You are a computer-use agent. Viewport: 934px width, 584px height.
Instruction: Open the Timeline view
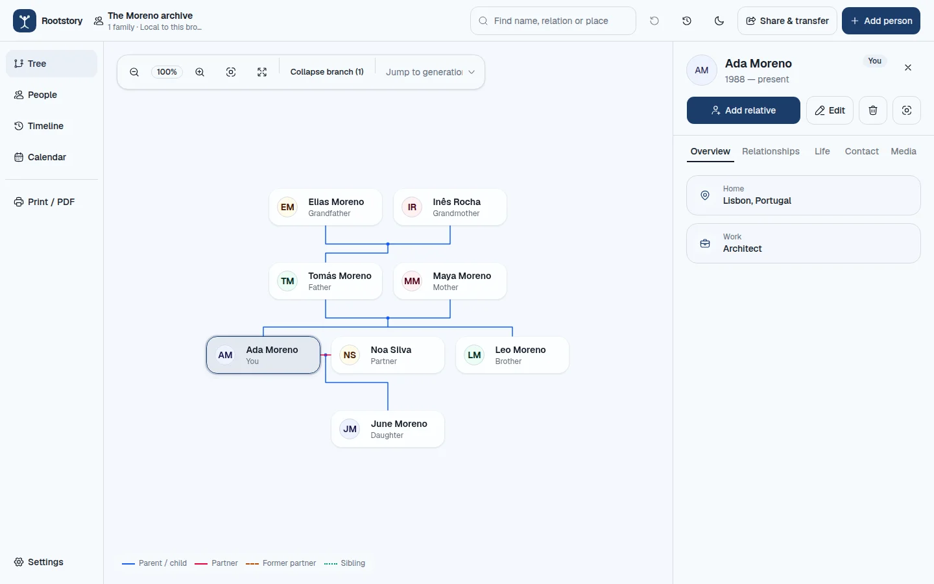(x=51, y=126)
